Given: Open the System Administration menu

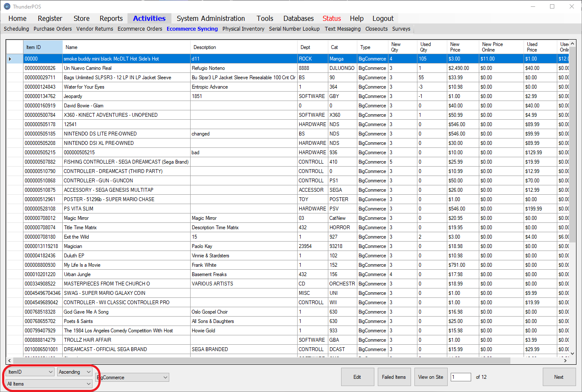Looking at the screenshot, I should click(211, 18).
